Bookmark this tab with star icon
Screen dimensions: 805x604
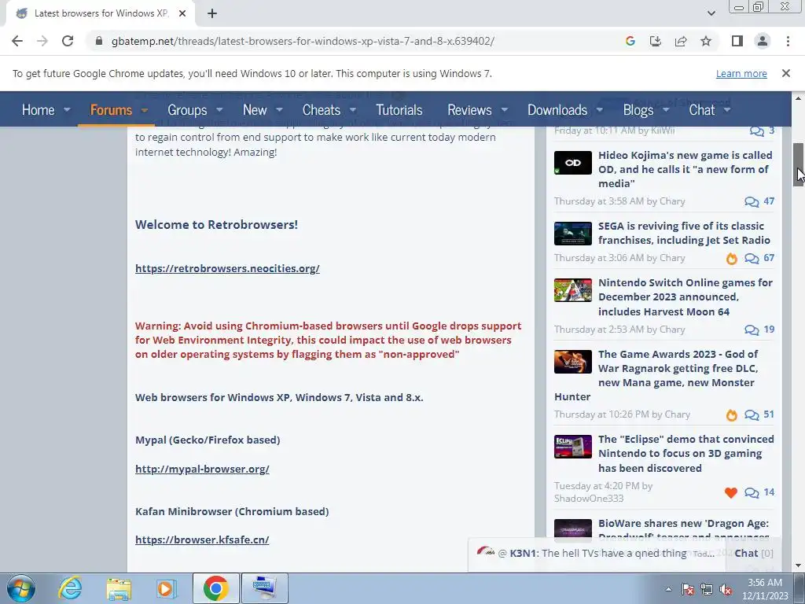[706, 41]
